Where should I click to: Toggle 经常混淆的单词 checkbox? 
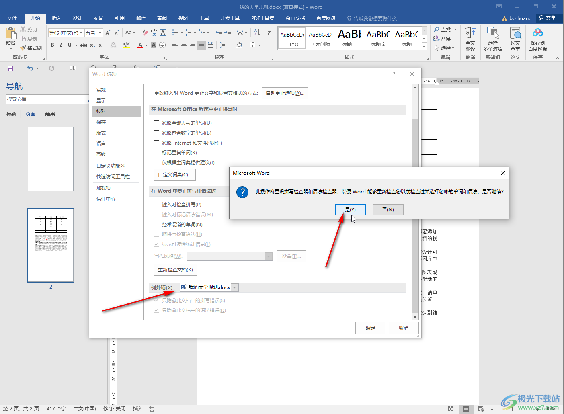click(157, 225)
